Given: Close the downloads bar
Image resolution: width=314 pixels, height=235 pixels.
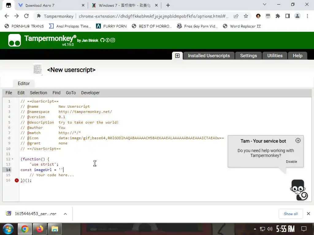Looking at the screenshot, I should tap(308, 214).
